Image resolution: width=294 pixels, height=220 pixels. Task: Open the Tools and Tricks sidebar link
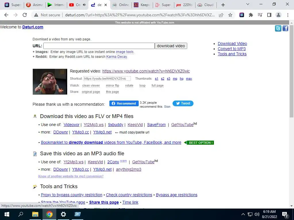point(232,54)
